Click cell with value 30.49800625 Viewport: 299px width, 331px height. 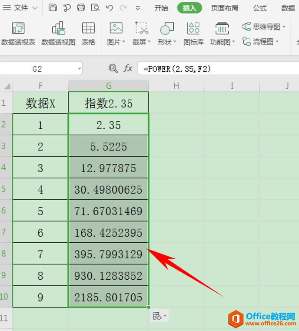pos(109,189)
